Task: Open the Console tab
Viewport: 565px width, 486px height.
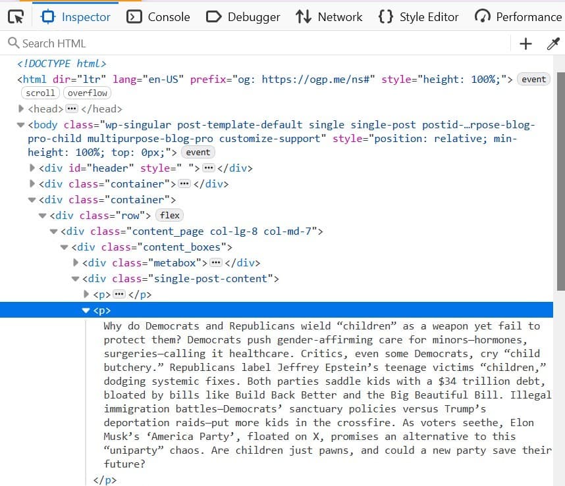Action: (x=158, y=17)
